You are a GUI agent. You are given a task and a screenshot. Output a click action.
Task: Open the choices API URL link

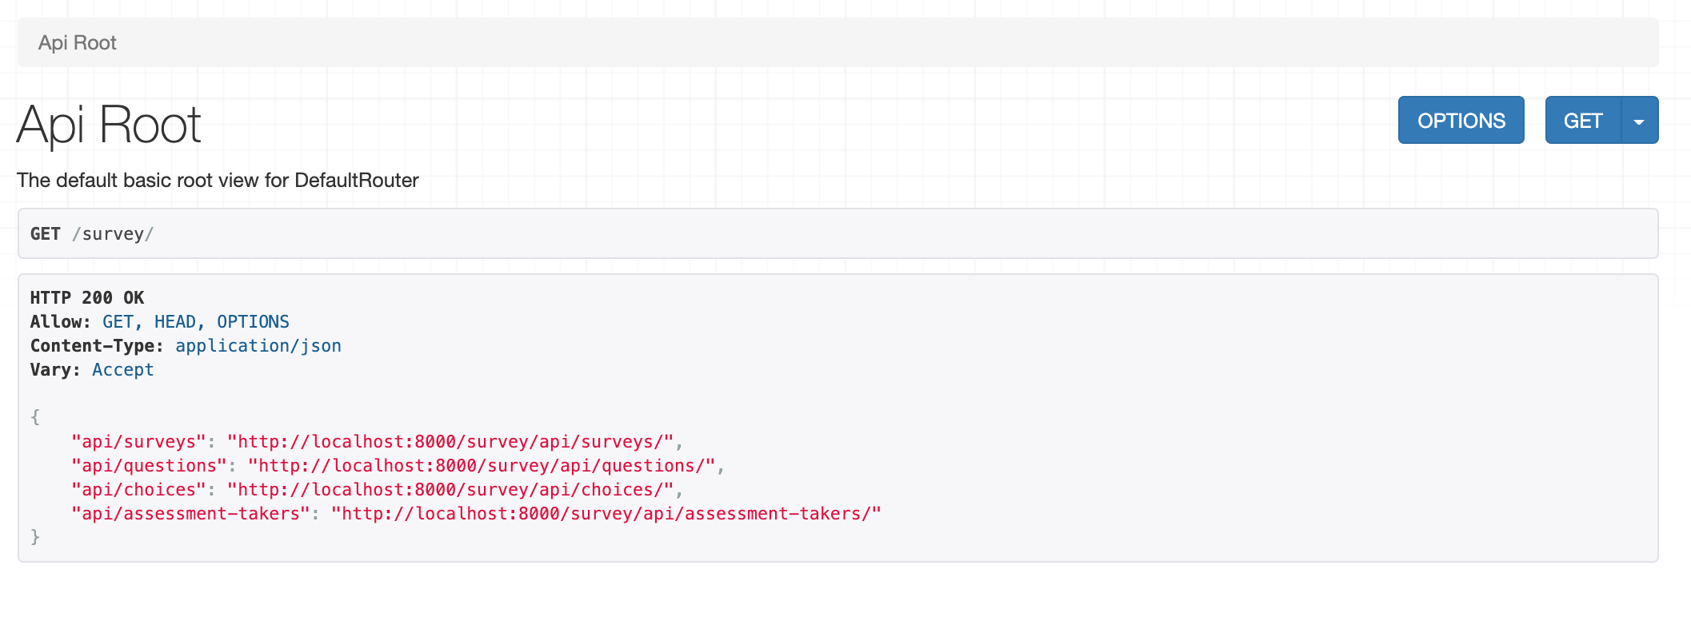click(x=451, y=490)
